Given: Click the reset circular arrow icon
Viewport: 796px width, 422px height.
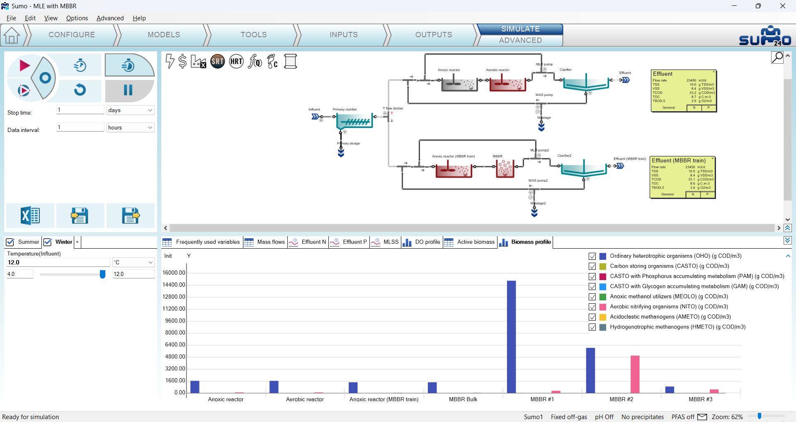Looking at the screenshot, I should (x=80, y=90).
